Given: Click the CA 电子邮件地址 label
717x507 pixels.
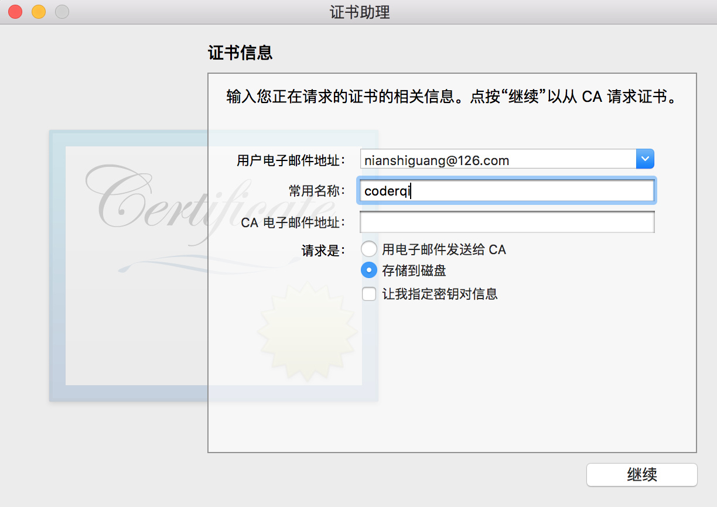Looking at the screenshot, I should pos(293,223).
